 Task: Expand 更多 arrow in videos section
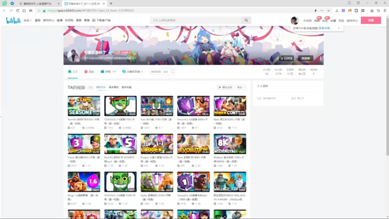coord(241,88)
